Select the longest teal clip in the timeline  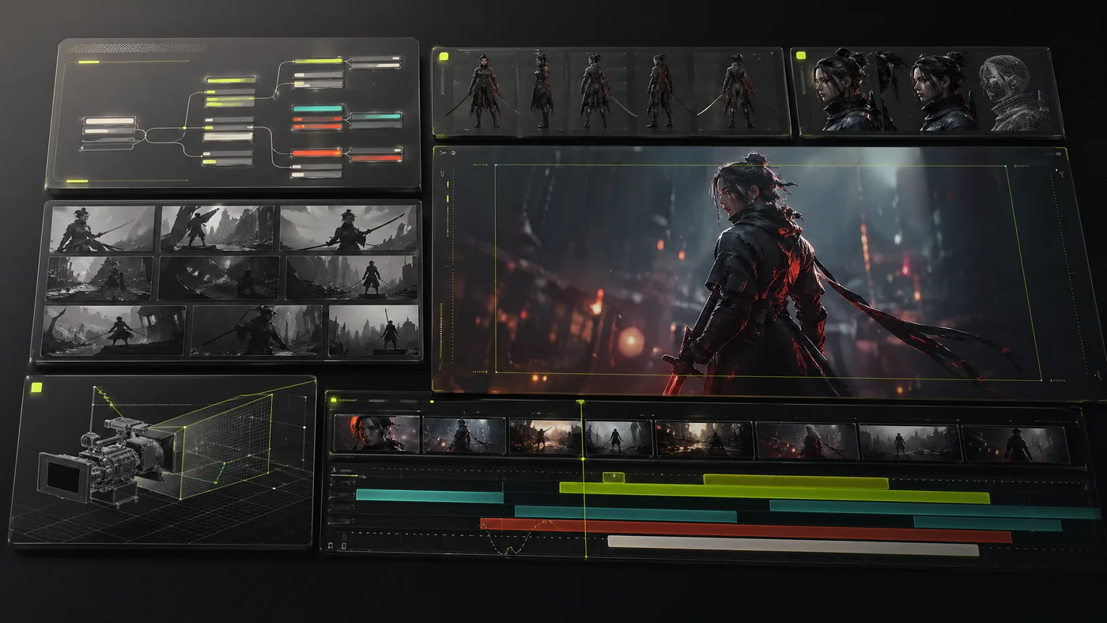935,508
